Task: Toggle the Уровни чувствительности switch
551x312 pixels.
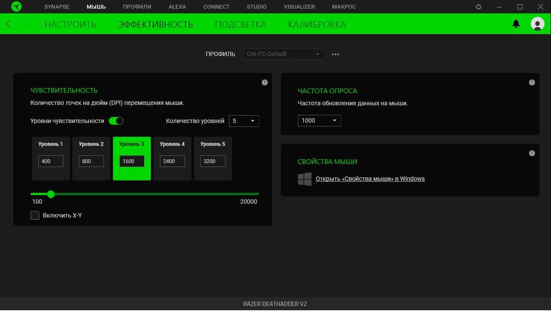Action: [x=116, y=121]
